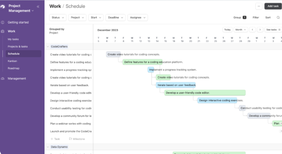The height and width of the screenshot is (154, 282).
Task: Open the Month view dropdown
Action: pyautogui.click(x=241, y=30)
